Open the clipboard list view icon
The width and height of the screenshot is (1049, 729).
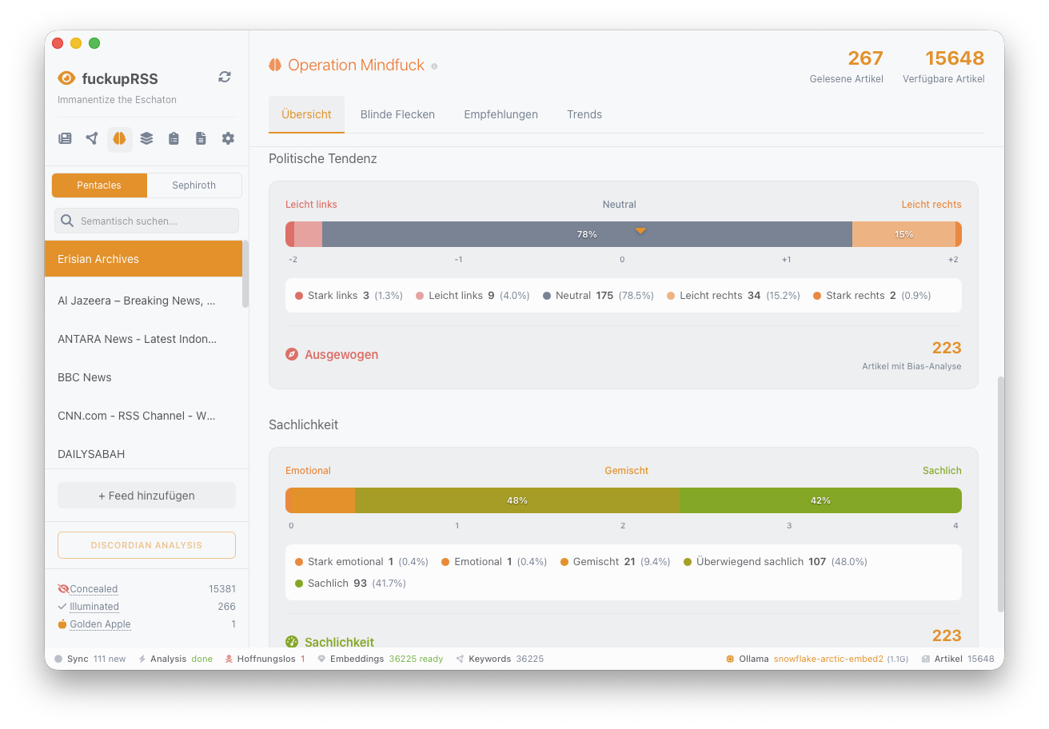coord(174,138)
